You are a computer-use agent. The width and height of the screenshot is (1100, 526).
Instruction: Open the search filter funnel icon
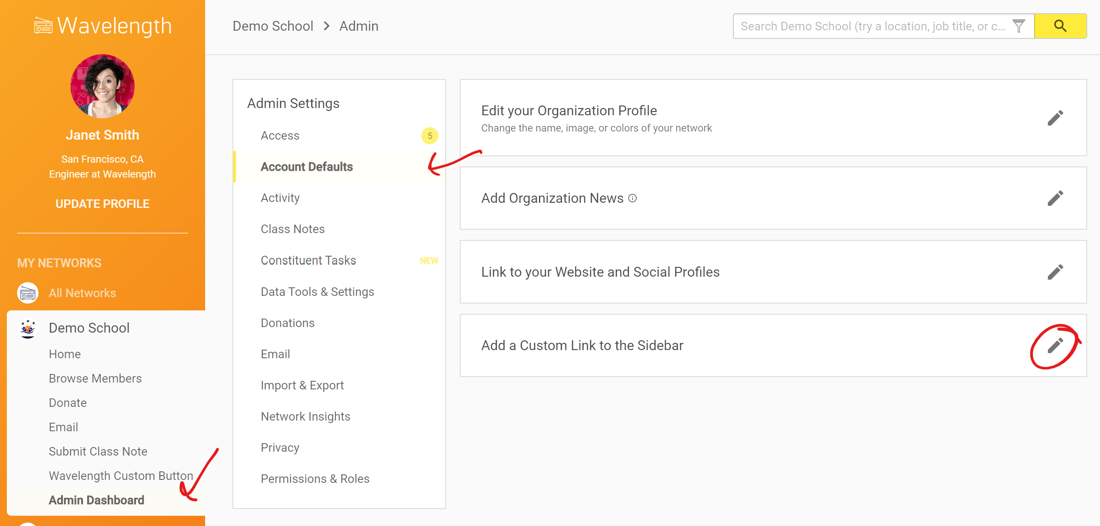[x=1019, y=26]
